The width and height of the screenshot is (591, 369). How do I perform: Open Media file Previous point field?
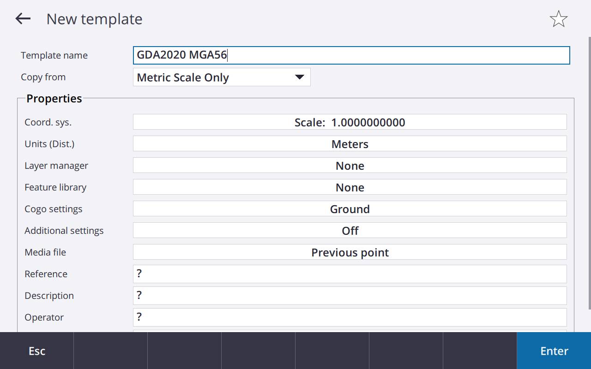[x=350, y=252]
